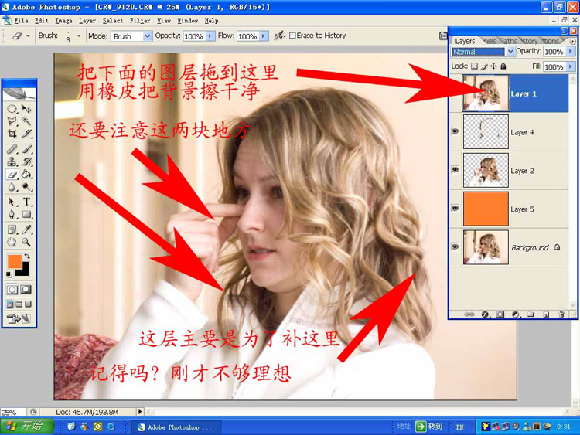The image size is (580, 435).
Task: Select the History Brush tool
Action: (26, 162)
